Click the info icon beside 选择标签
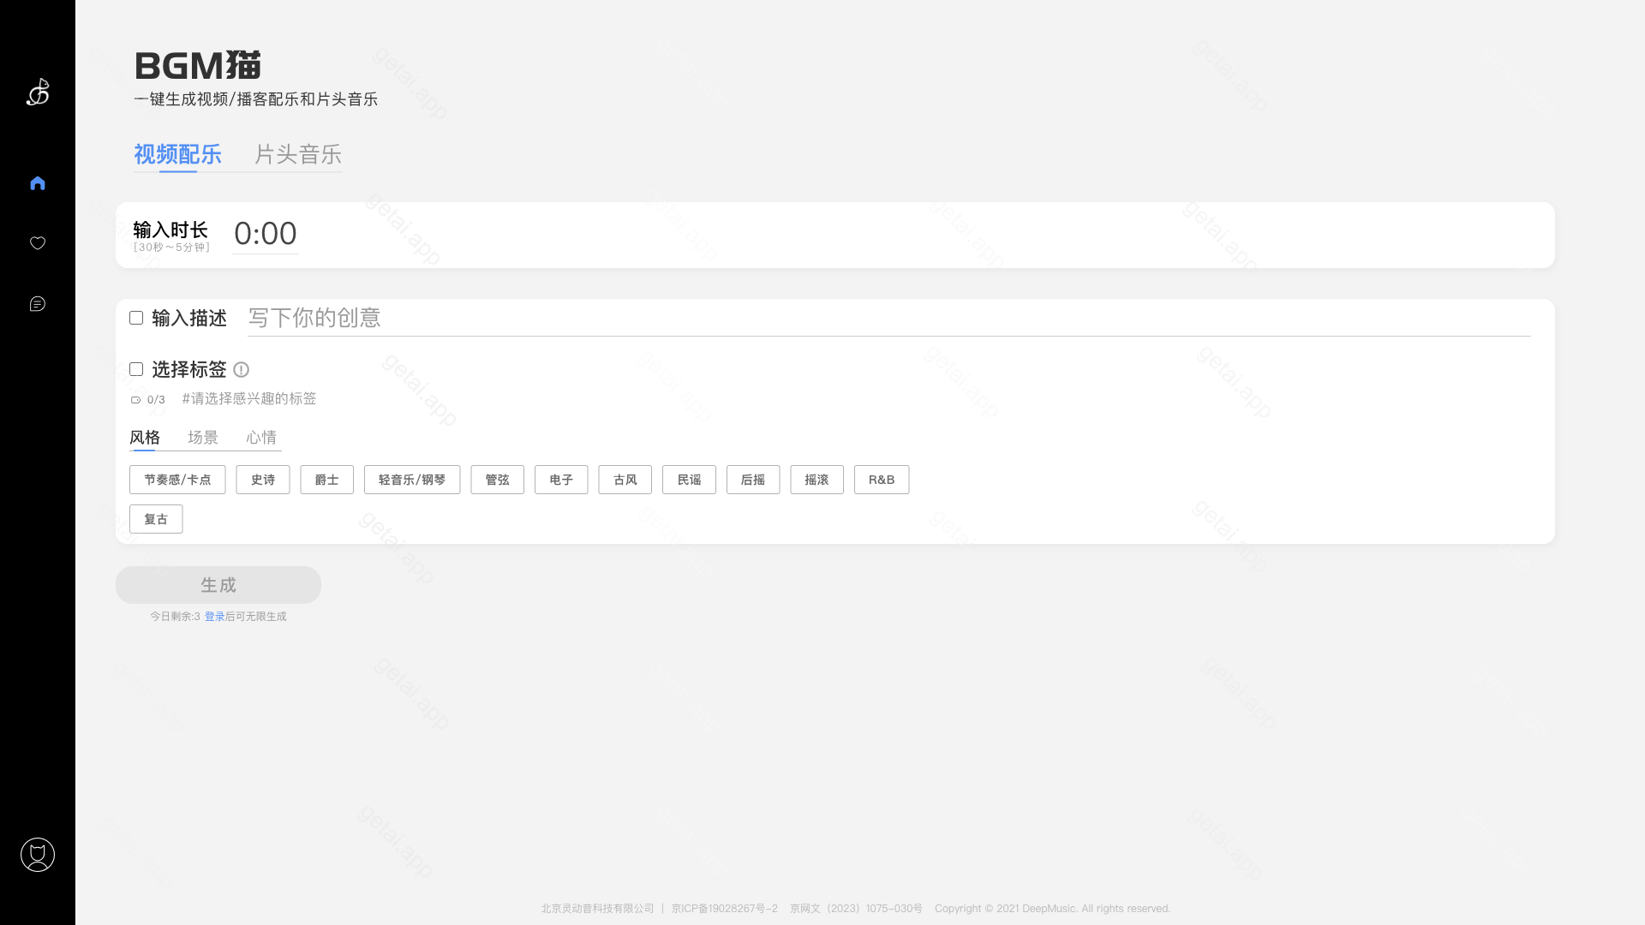 pos(241,370)
